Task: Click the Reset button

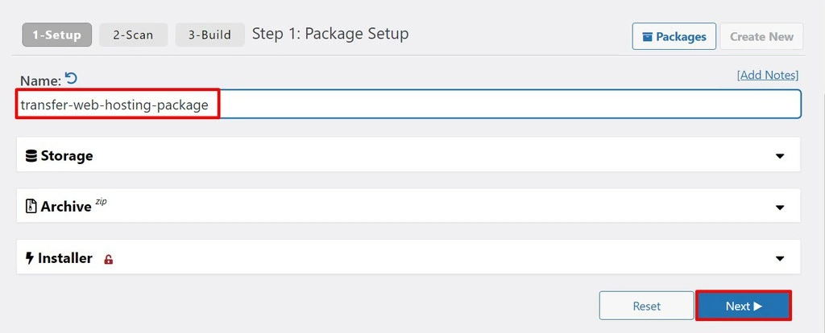Action: (x=646, y=306)
